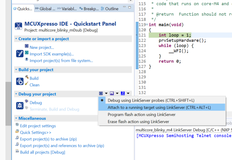Click the instruction pointer marker at line 121
The image size is (232, 160).
pyautogui.click(x=137, y=35)
